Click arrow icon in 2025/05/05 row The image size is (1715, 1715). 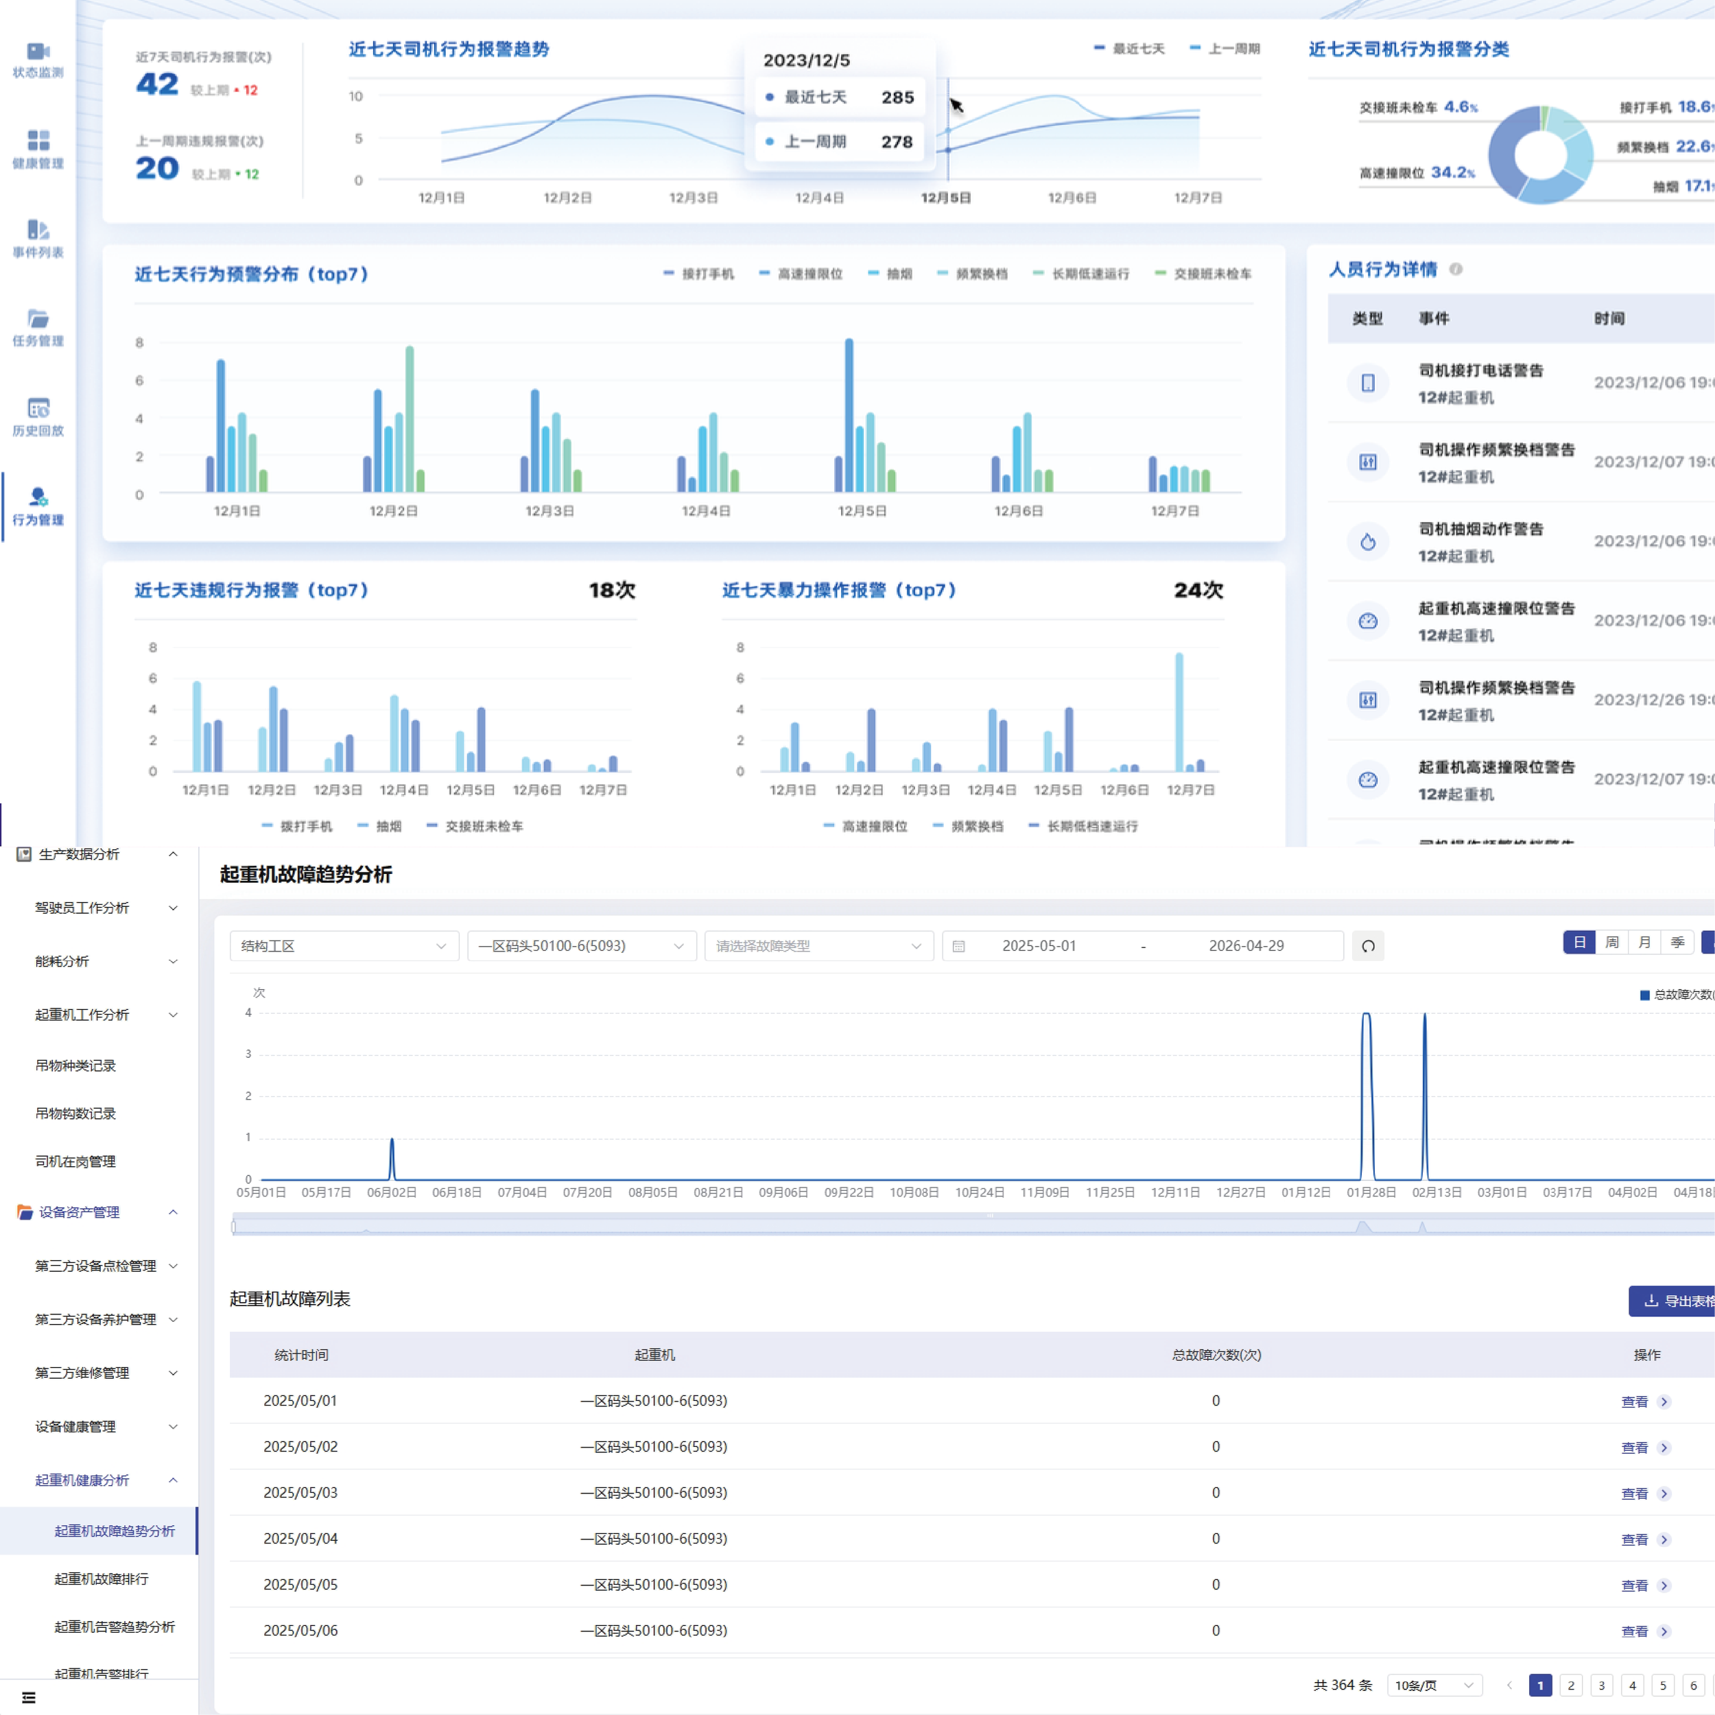click(x=1664, y=1585)
